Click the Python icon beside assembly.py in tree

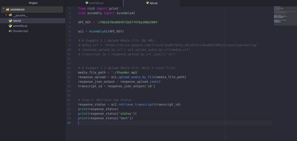click(x=10, y=26)
